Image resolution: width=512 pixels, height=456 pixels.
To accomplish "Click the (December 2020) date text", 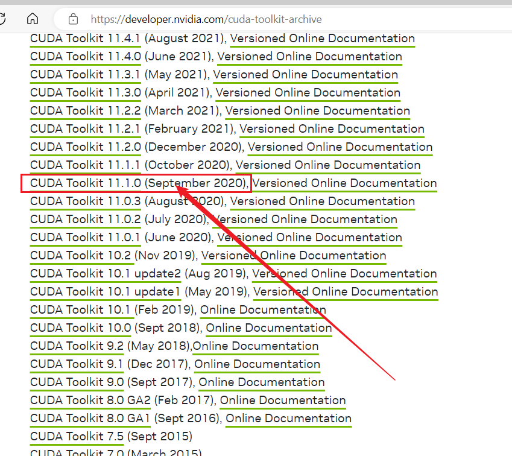I will click(x=194, y=147).
